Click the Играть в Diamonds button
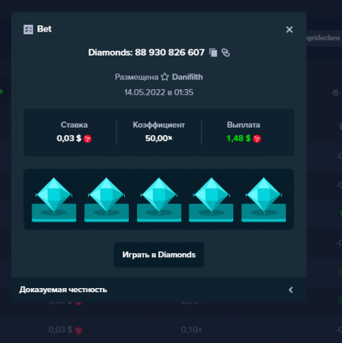Screen dimensions: 342x343 (x=159, y=255)
